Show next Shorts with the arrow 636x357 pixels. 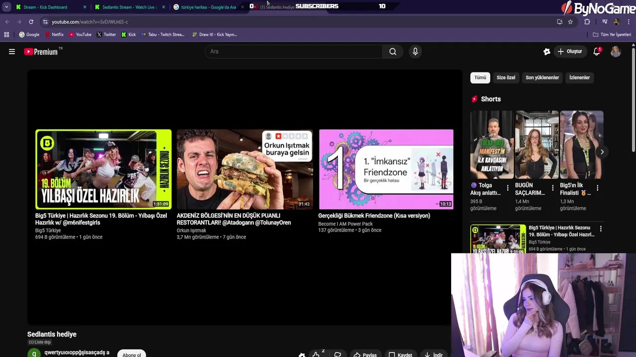coord(602,152)
